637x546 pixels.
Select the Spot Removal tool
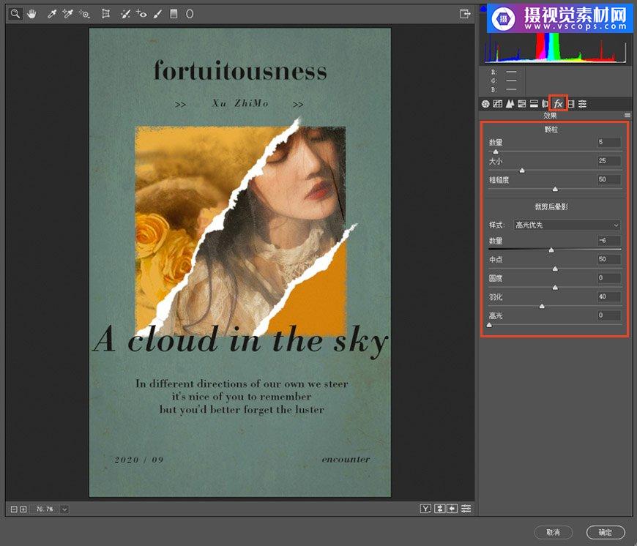[125, 14]
